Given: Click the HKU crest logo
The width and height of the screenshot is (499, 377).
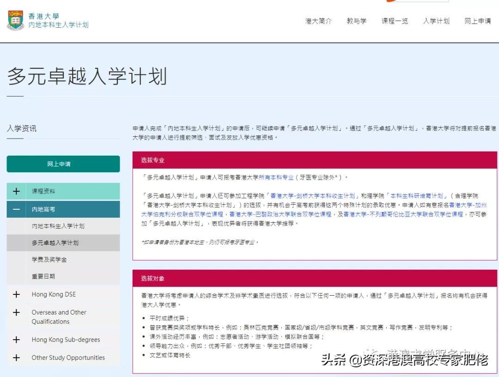Looking at the screenshot, I should tap(16, 20).
